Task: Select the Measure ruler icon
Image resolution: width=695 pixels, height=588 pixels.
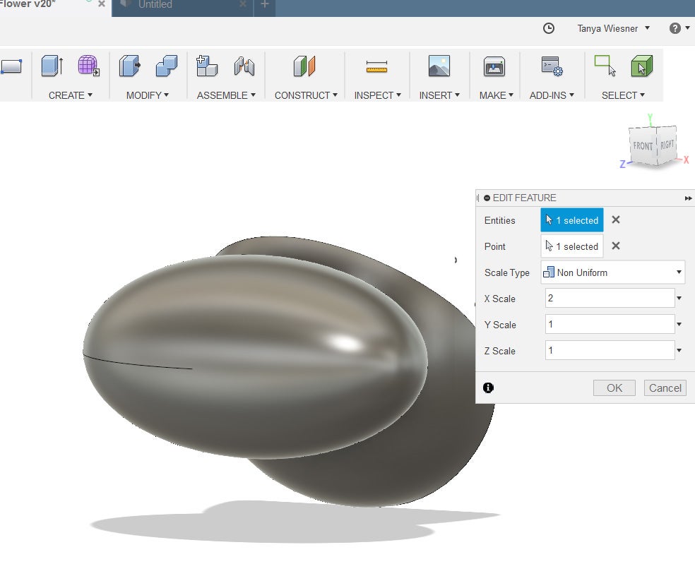Action: [377, 67]
